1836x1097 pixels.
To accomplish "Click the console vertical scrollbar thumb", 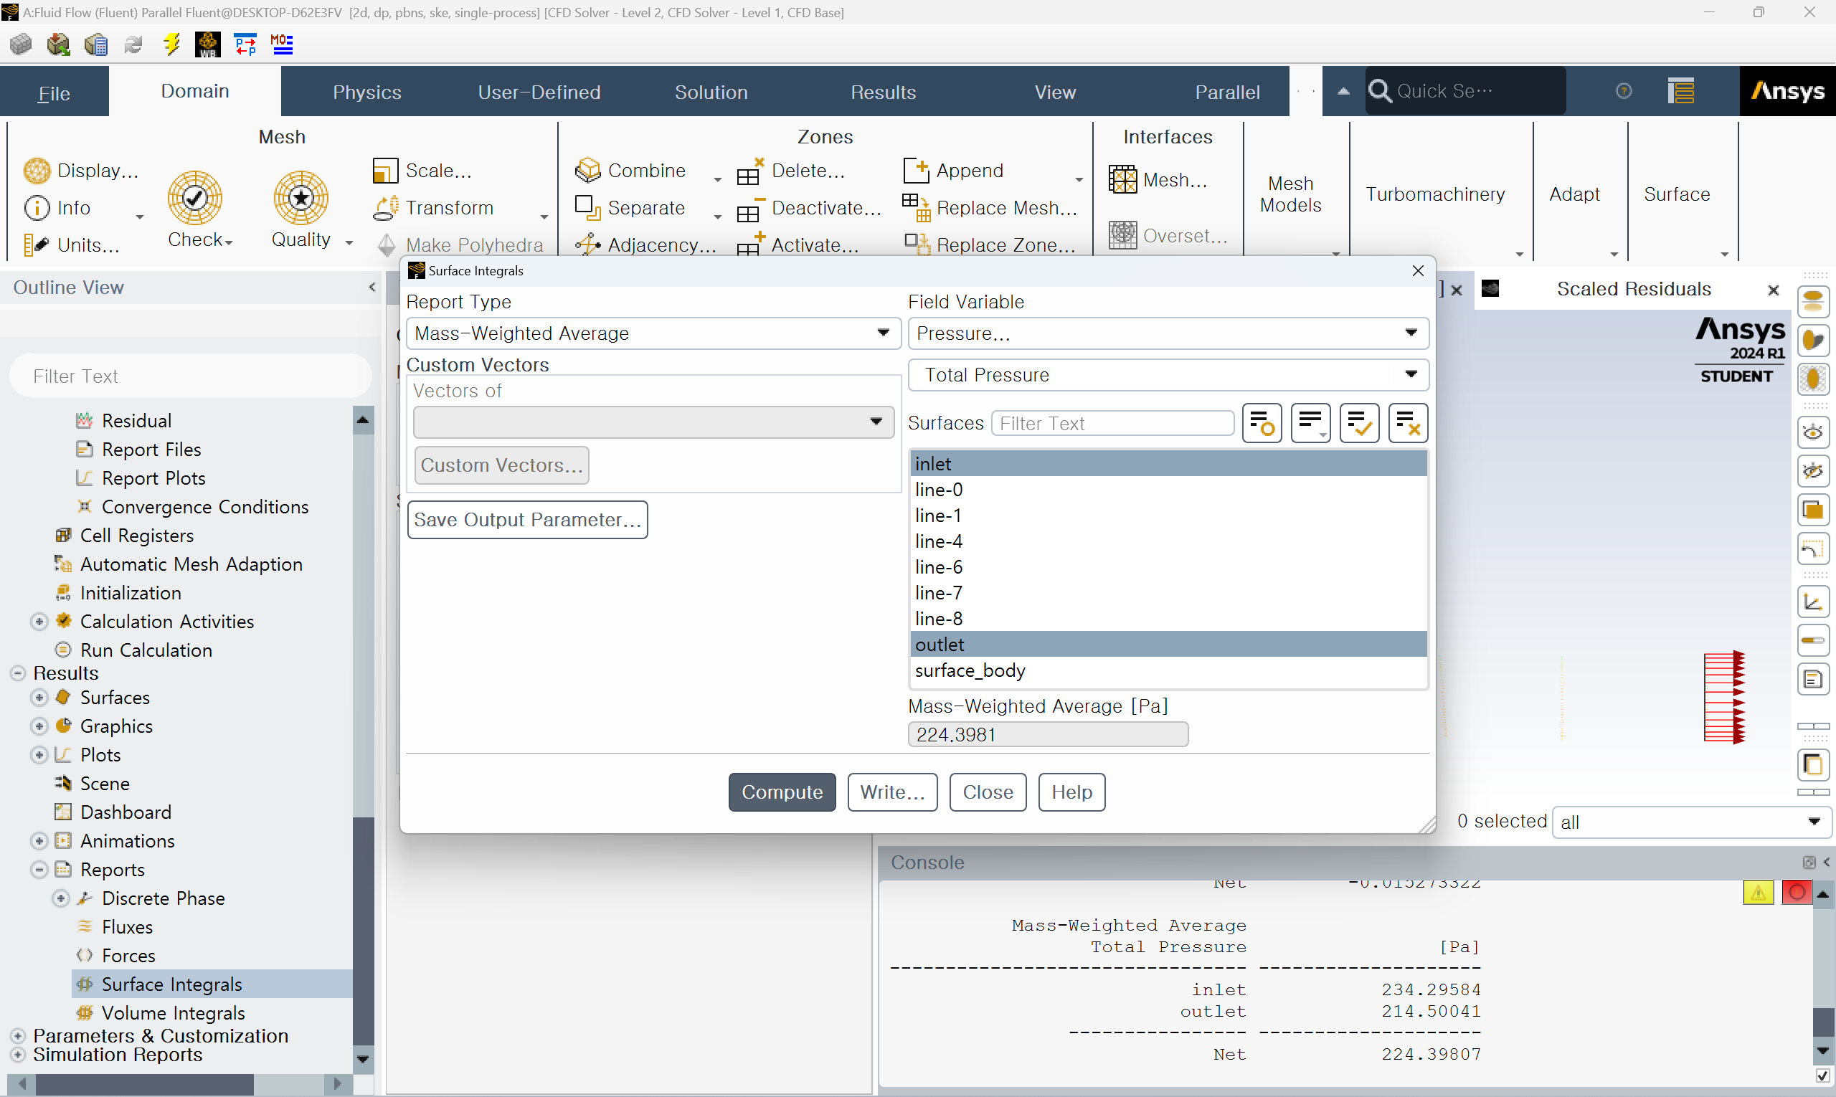I will click(1822, 1022).
